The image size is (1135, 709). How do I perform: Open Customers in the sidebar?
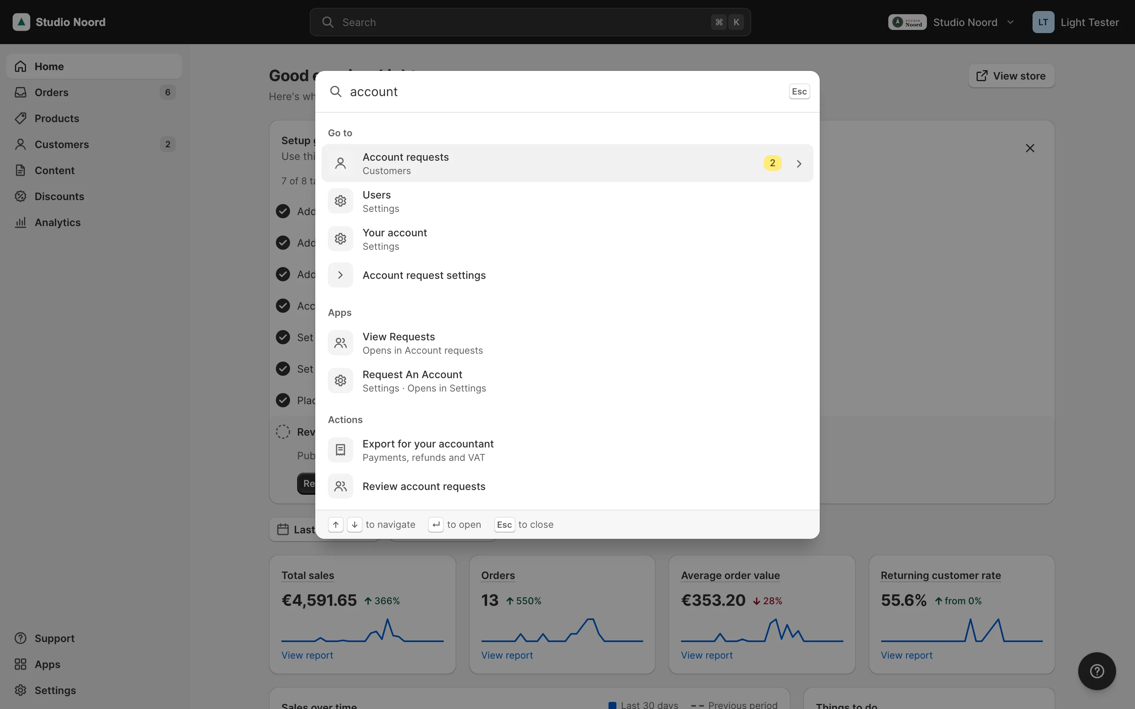click(x=94, y=145)
